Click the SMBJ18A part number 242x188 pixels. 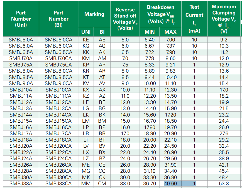(21, 140)
